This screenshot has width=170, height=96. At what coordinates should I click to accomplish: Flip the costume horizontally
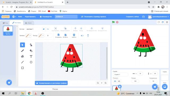(82, 35)
